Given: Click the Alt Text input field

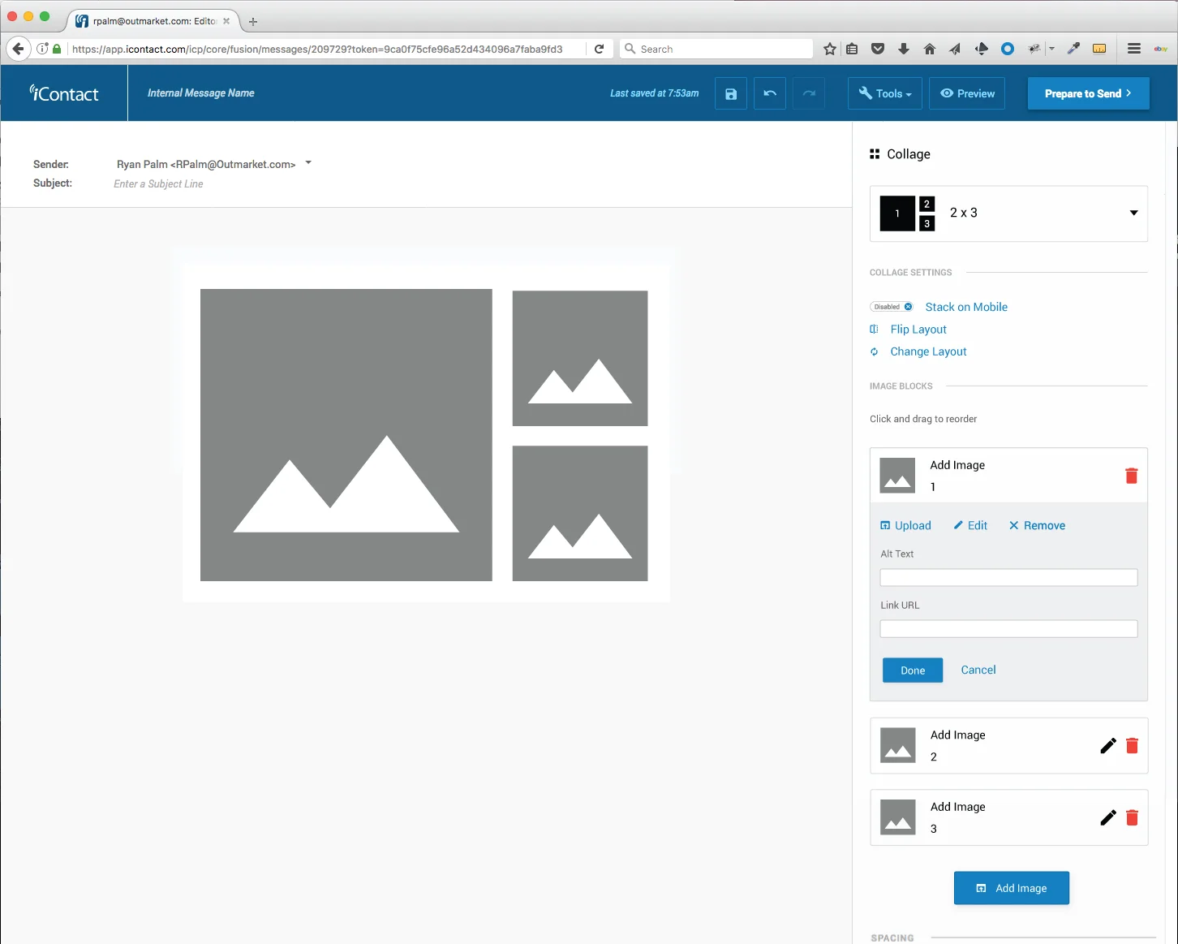Looking at the screenshot, I should [1008, 577].
